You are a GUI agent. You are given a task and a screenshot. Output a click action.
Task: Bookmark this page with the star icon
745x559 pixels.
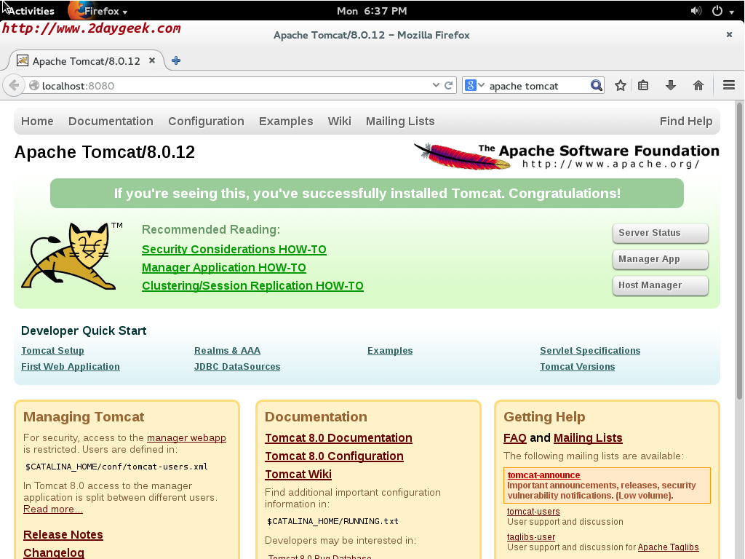pos(621,85)
